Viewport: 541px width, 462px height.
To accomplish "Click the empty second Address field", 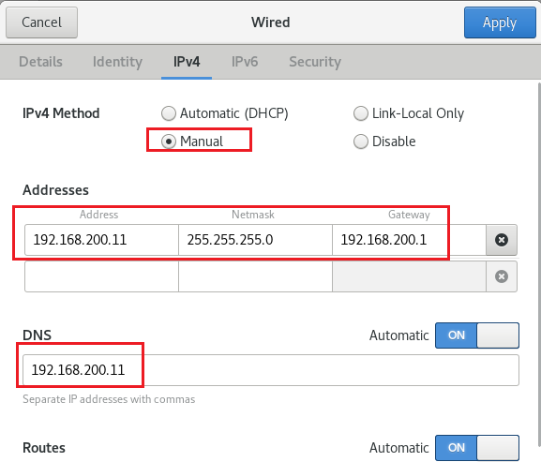I will click(x=101, y=276).
